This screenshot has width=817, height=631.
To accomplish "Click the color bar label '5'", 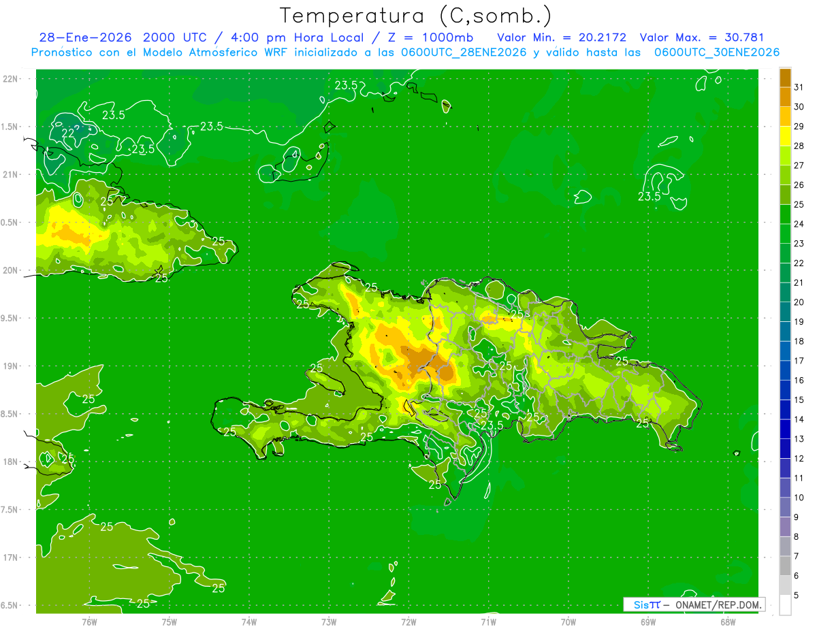I will pos(797,596).
